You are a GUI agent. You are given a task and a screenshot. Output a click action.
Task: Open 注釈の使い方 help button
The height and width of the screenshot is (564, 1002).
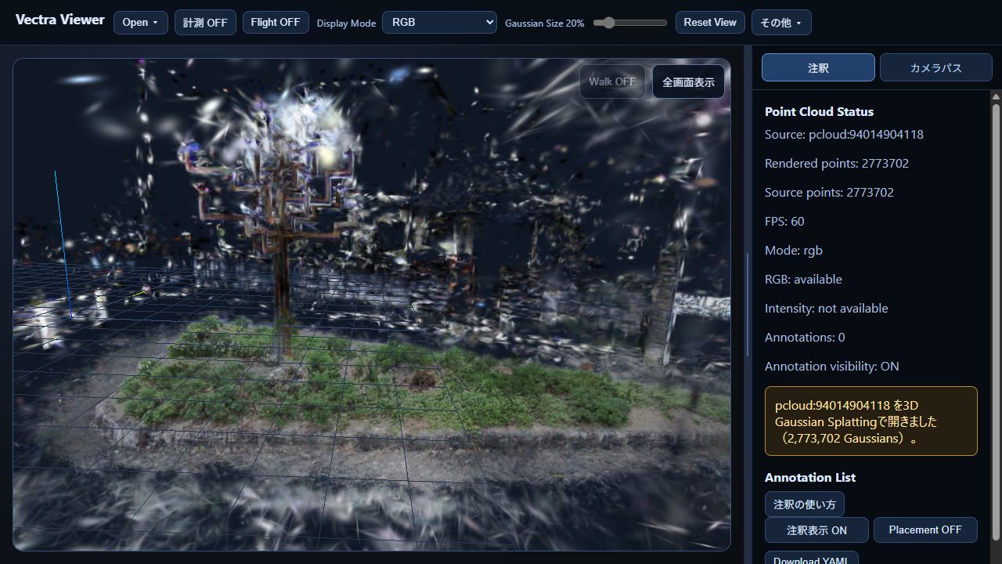[805, 504]
